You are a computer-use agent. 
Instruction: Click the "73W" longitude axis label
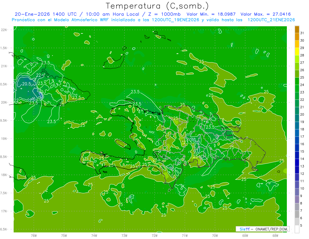point(124,235)
